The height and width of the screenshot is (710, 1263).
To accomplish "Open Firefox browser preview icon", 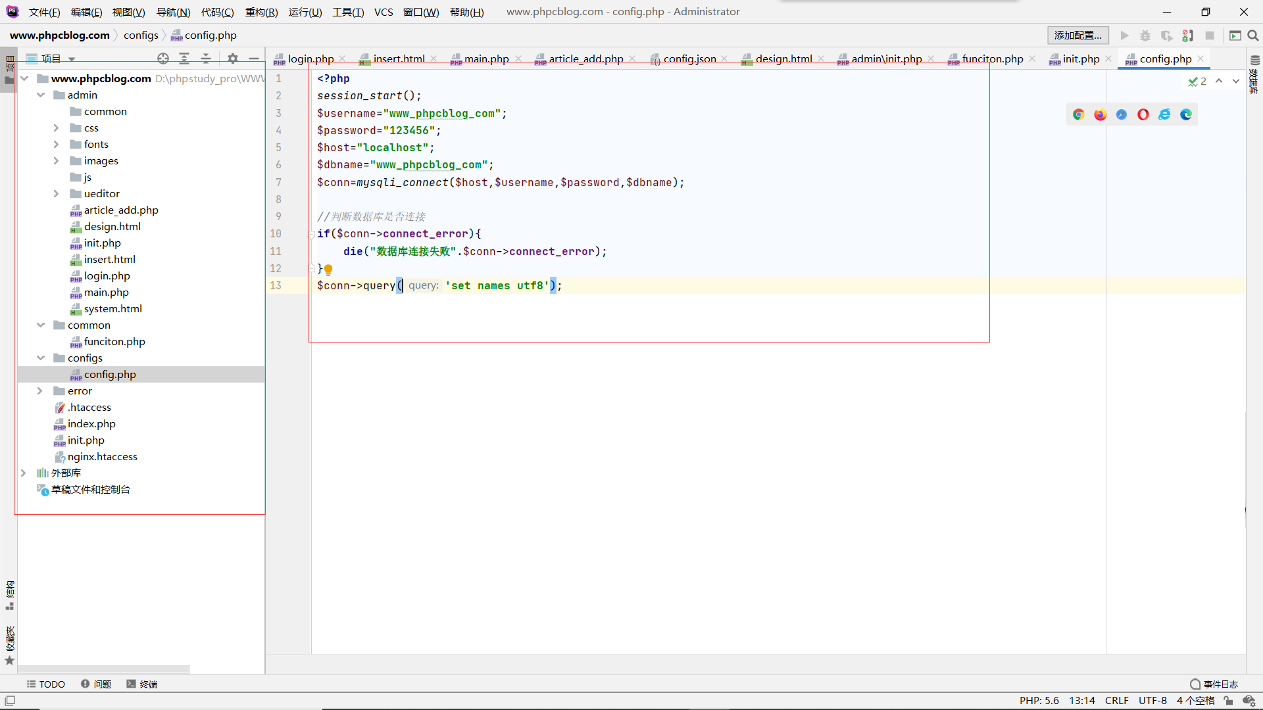I will (1101, 114).
